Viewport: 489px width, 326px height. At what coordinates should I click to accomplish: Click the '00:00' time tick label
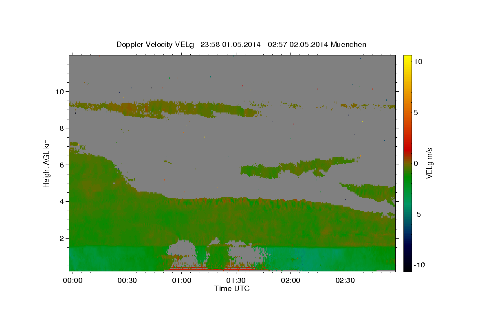tap(73, 280)
